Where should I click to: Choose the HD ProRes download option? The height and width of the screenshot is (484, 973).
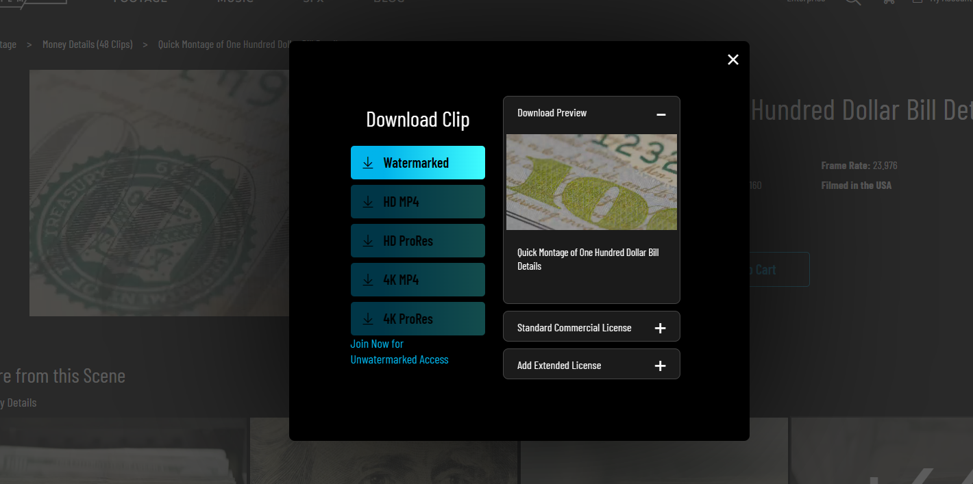[x=418, y=241]
